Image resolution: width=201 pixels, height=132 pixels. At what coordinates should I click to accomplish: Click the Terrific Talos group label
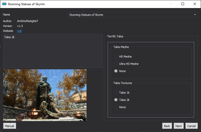(115, 36)
